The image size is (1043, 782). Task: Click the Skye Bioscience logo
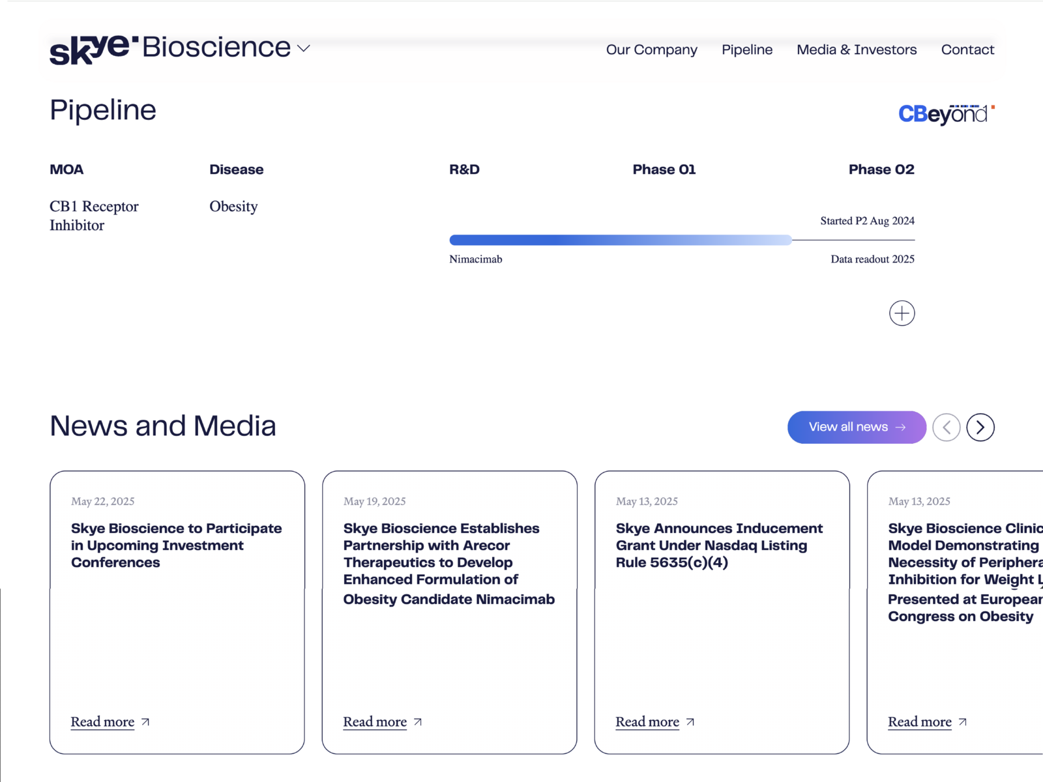(x=170, y=49)
